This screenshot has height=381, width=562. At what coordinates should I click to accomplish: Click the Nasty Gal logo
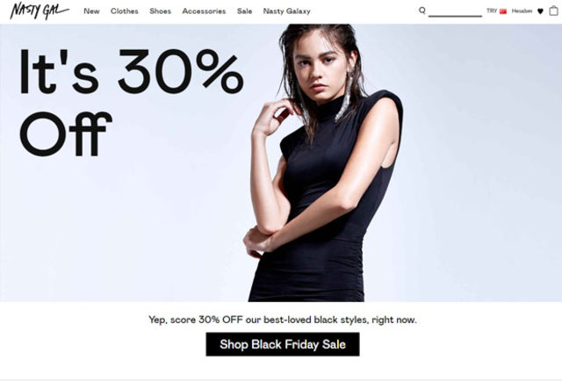(x=40, y=11)
